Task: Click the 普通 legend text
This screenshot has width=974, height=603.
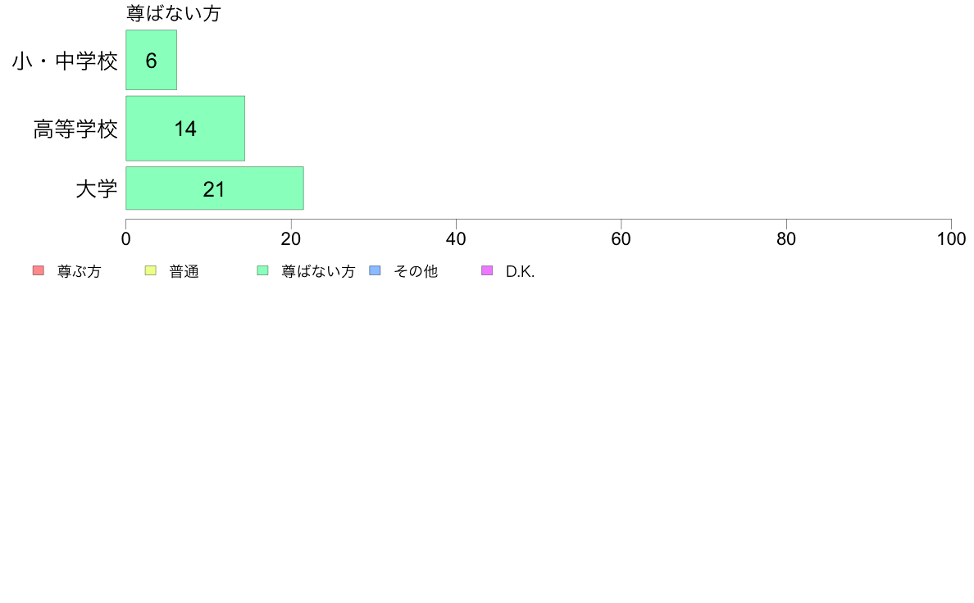Action: [x=184, y=271]
